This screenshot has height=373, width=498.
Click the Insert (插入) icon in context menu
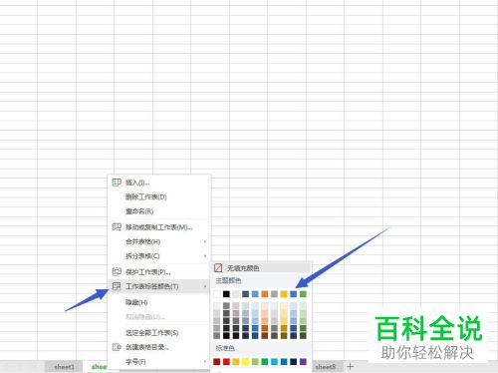click(117, 183)
